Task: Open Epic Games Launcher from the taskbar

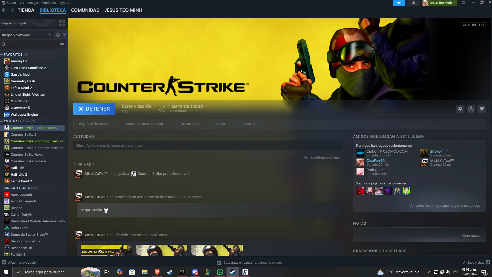Action: click(182, 272)
